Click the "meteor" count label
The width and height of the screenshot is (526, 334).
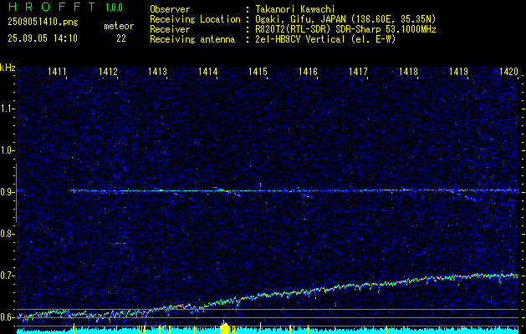(119, 26)
